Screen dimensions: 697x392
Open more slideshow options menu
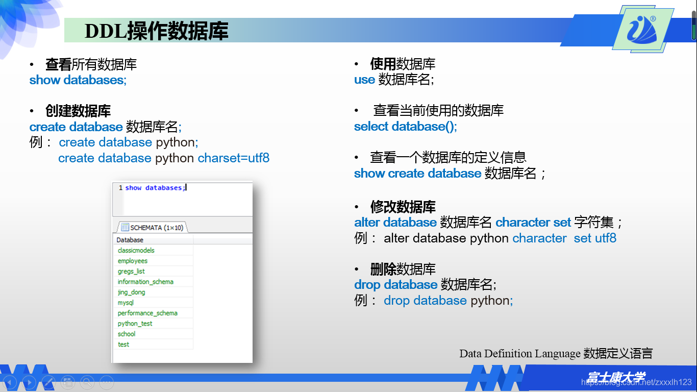106,382
